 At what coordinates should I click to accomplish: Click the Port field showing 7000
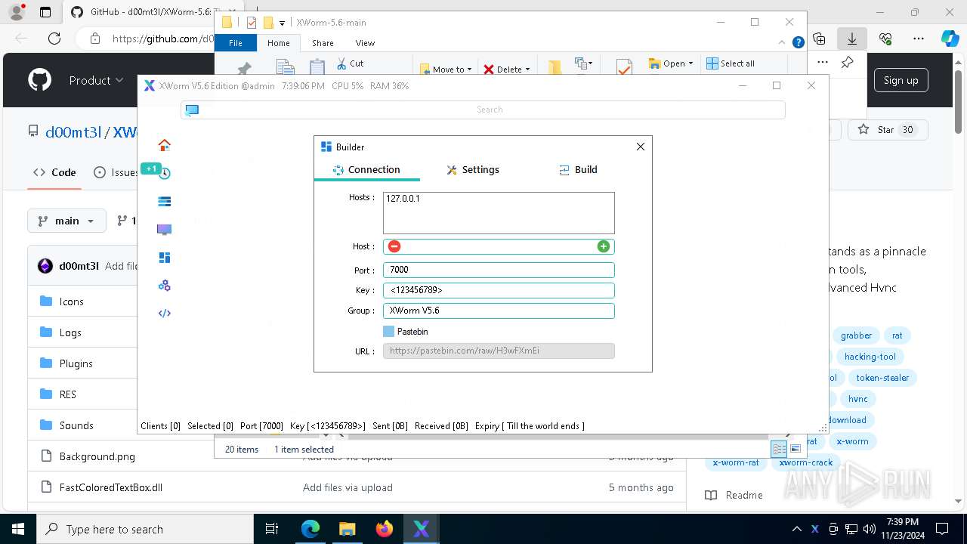(499, 270)
